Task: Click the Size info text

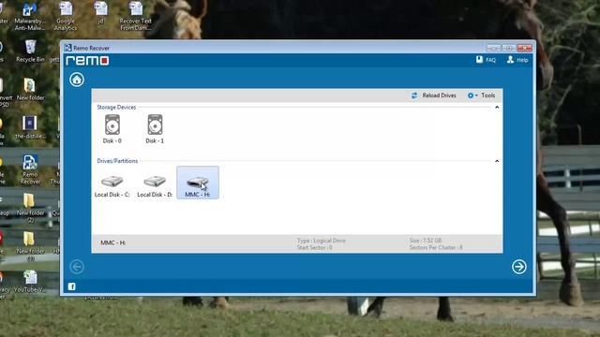Action: [x=426, y=241]
